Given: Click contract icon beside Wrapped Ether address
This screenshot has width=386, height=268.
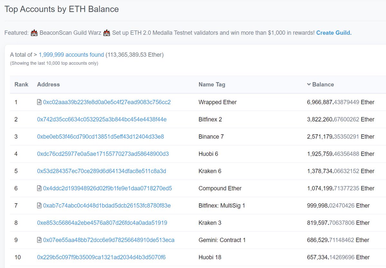Looking at the screenshot, I should (39, 102).
